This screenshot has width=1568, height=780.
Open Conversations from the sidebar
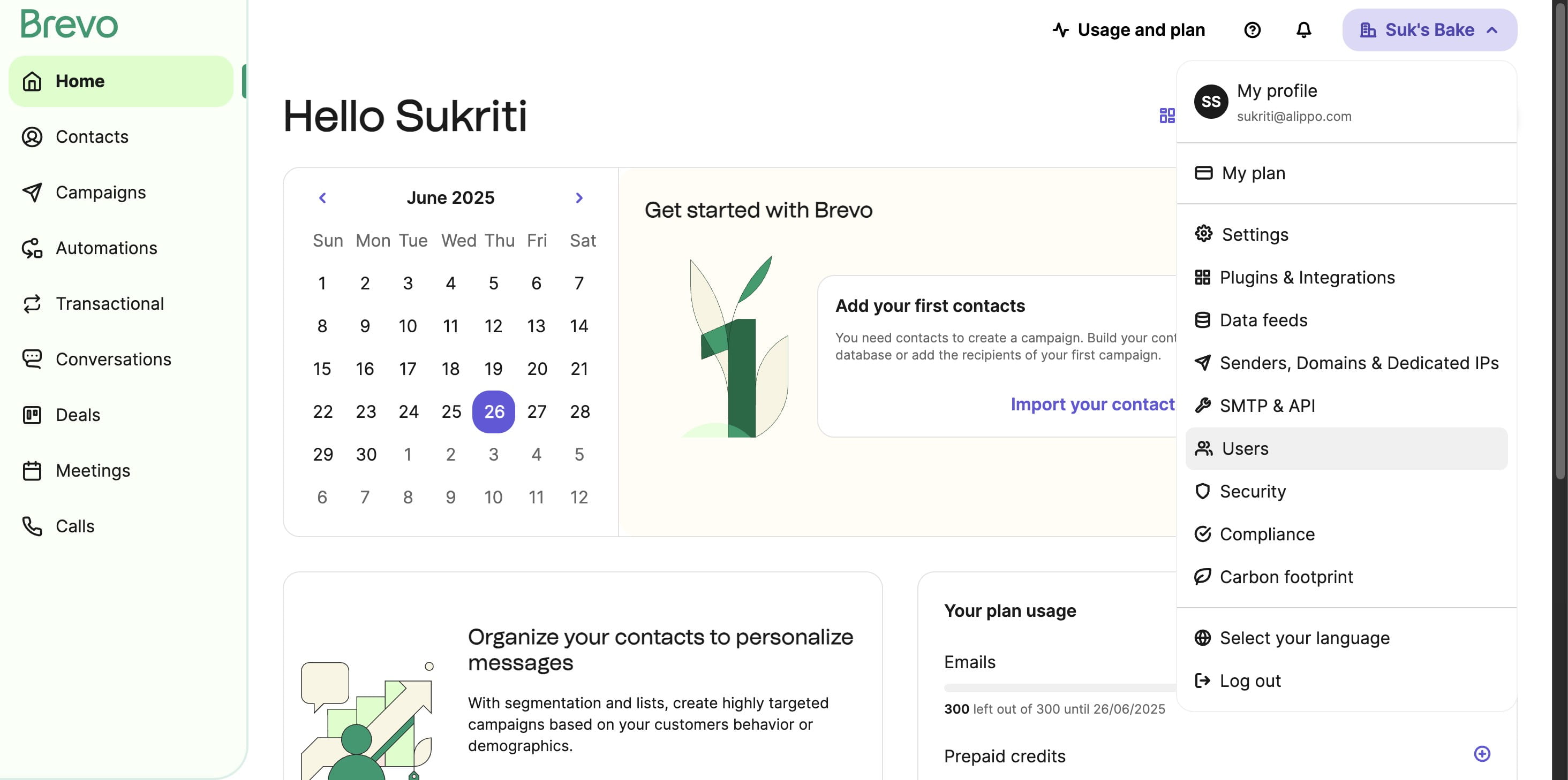(x=113, y=360)
